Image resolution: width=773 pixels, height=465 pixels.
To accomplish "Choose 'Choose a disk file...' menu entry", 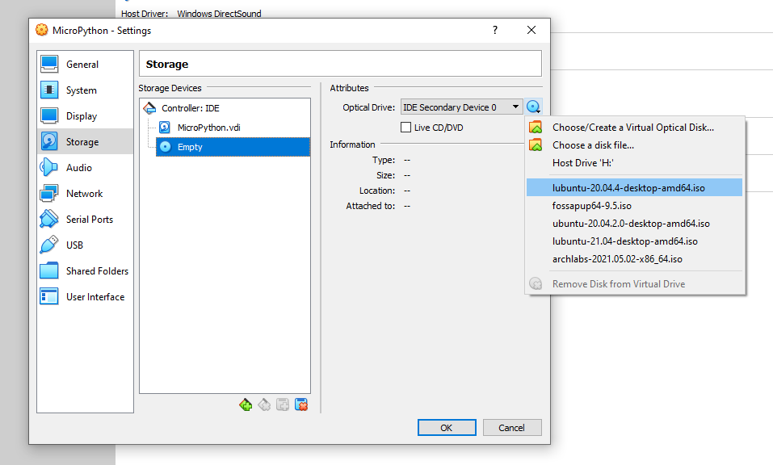I will 634,145.
